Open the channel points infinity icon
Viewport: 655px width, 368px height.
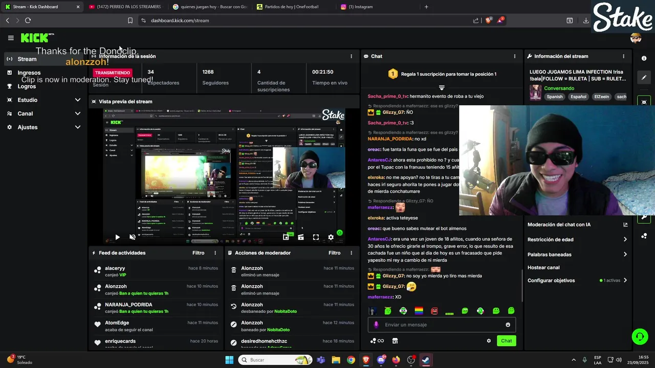[377, 341]
